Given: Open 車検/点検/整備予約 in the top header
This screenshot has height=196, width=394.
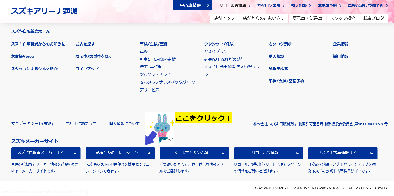Looking at the screenshot, I should pos(368,5).
